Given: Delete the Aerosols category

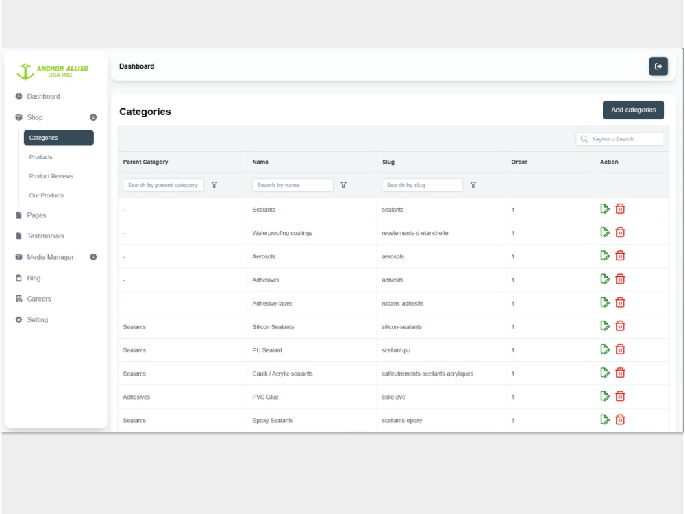Looking at the screenshot, I should point(620,256).
